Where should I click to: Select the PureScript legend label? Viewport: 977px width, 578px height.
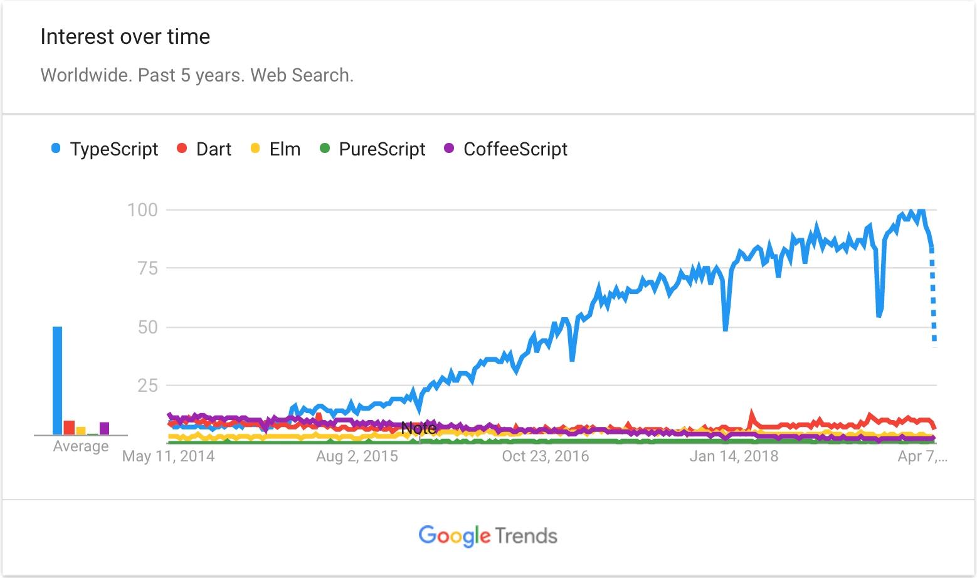point(382,149)
